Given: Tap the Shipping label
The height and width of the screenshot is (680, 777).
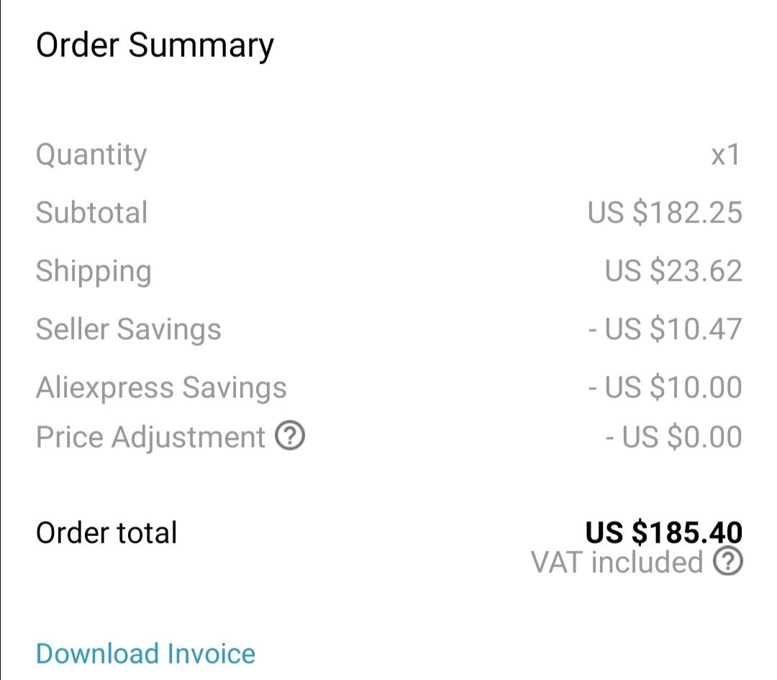Looking at the screenshot, I should pos(94,271).
